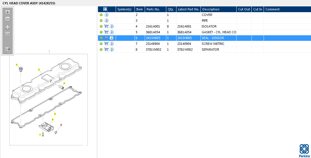311x158 pixels.
Task: Click the Perkins logo
Action: click(304, 150)
